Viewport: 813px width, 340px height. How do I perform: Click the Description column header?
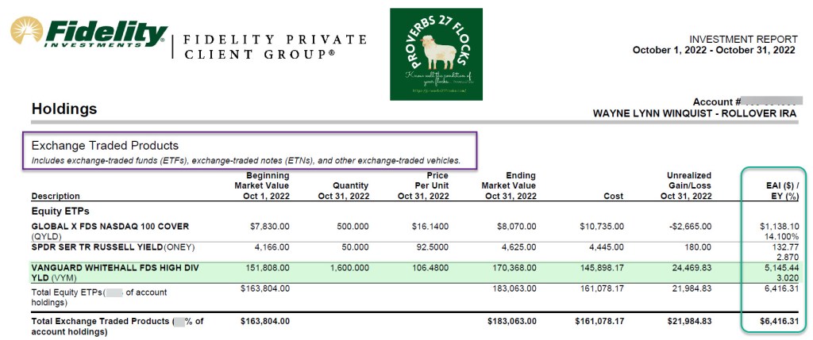point(56,196)
